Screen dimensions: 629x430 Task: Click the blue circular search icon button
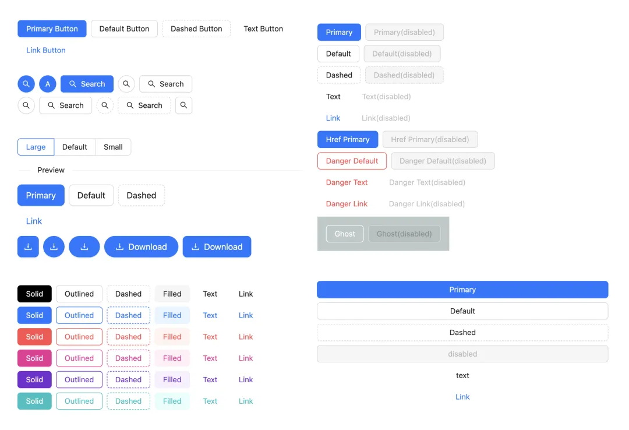(x=26, y=84)
